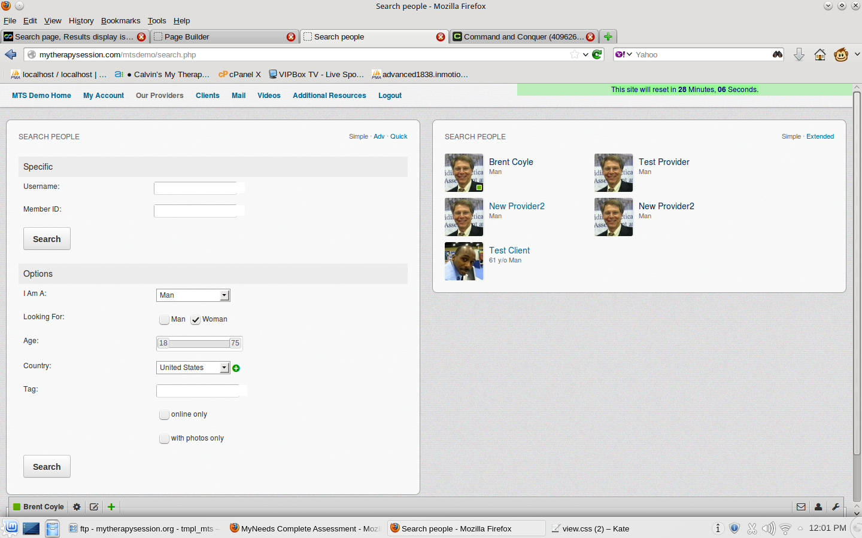Viewport: 862px width, 538px height.
Task: Click the reload page icon in address bar
Action: 597,54
